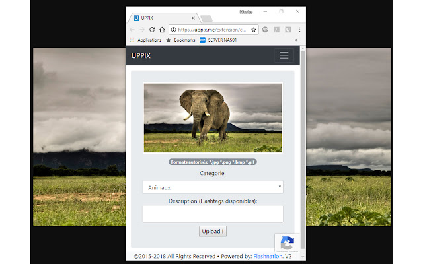Open the Chrome three-dot menu
The height and width of the screenshot is (264, 423).
click(299, 30)
